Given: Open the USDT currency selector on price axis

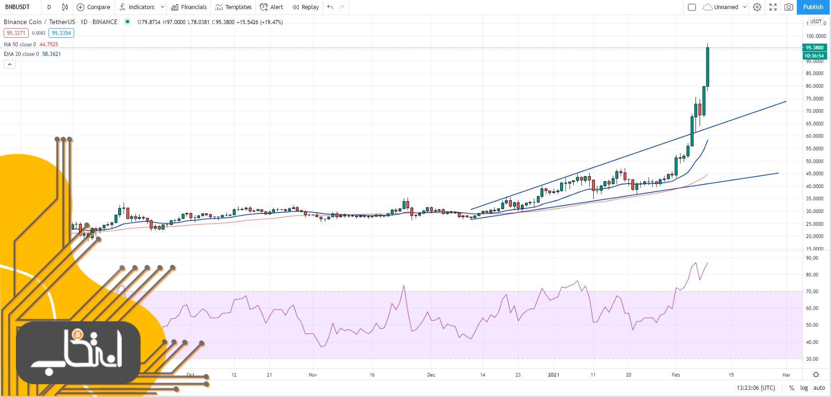Looking at the screenshot, I should tap(816, 21).
